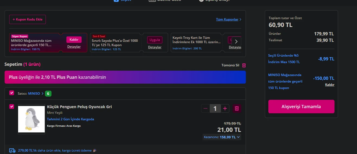Click the Kupon Kodu Ekle button

[27, 19]
